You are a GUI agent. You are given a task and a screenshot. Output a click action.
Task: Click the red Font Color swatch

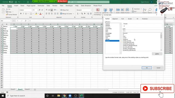point(40,14)
